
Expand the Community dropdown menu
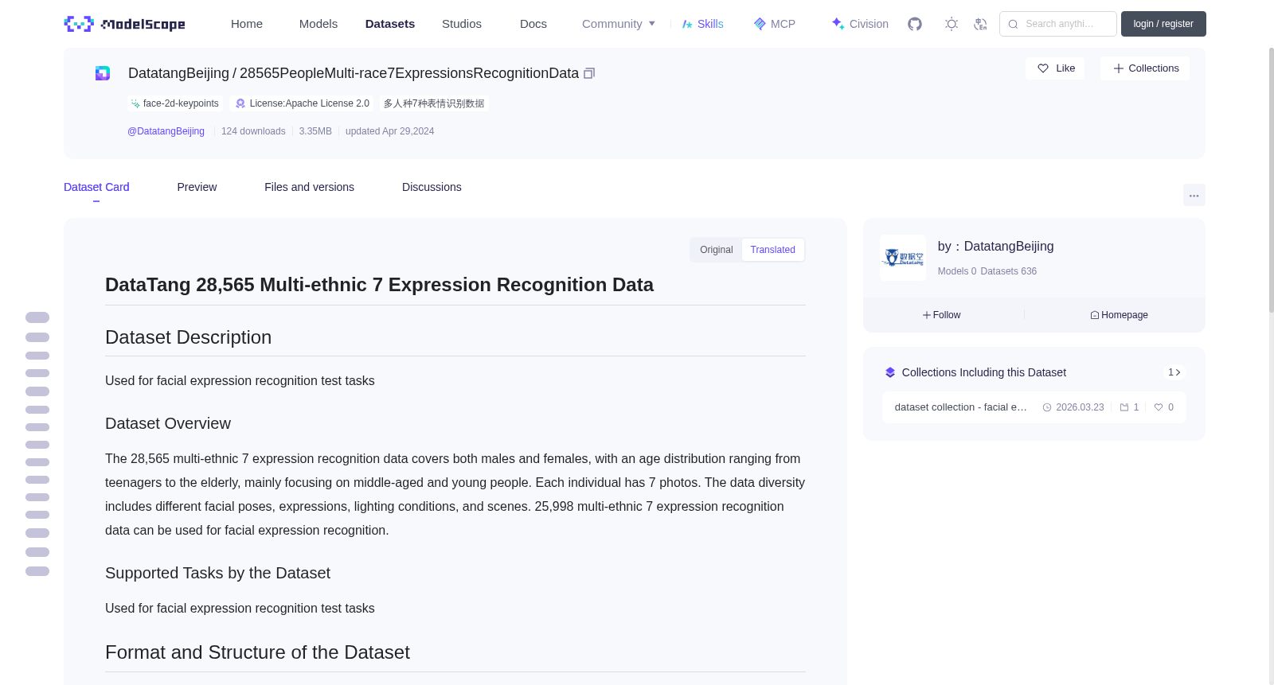pos(619,24)
